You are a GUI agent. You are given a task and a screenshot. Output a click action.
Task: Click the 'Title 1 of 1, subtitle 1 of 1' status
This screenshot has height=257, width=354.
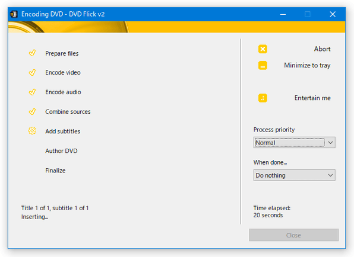click(x=55, y=208)
